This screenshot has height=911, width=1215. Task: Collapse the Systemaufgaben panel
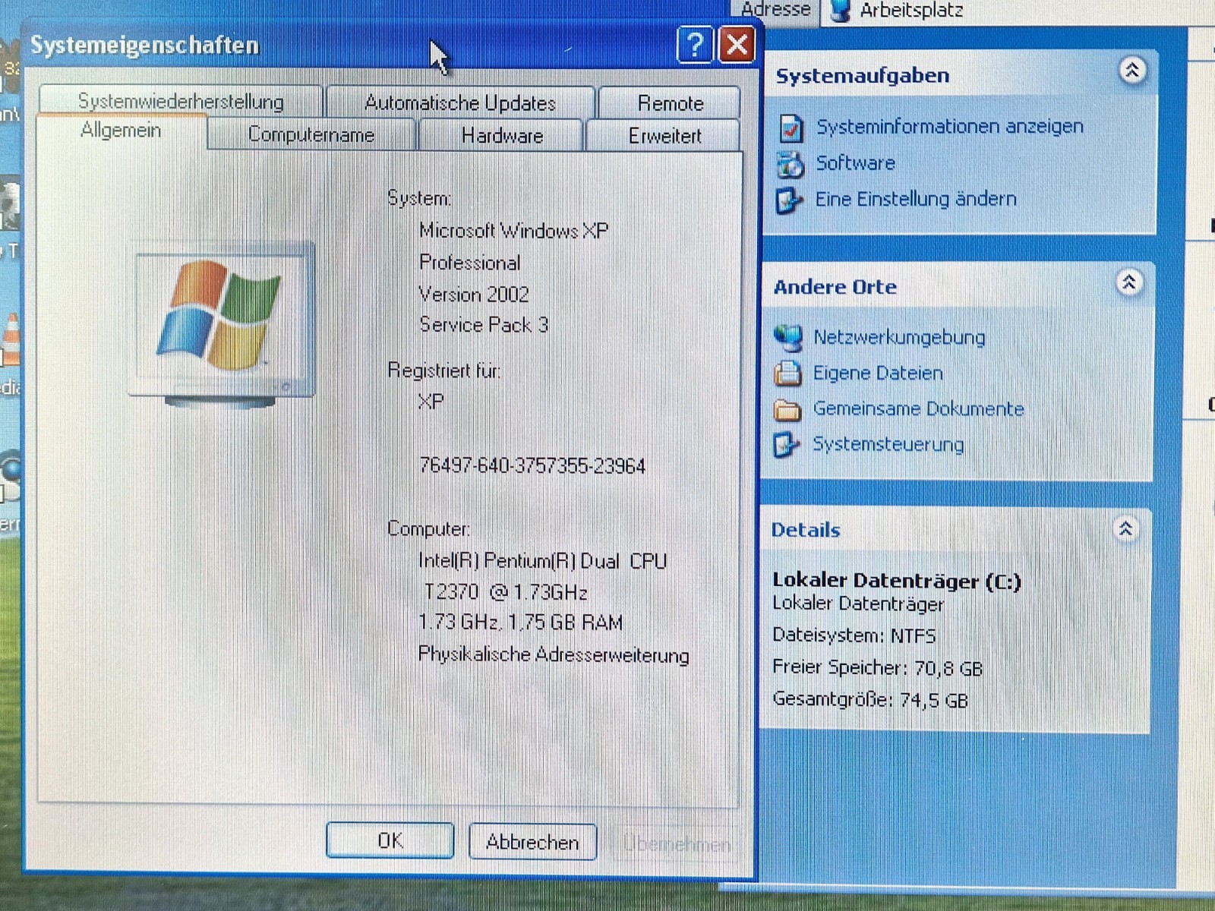pyautogui.click(x=1131, y=71)
